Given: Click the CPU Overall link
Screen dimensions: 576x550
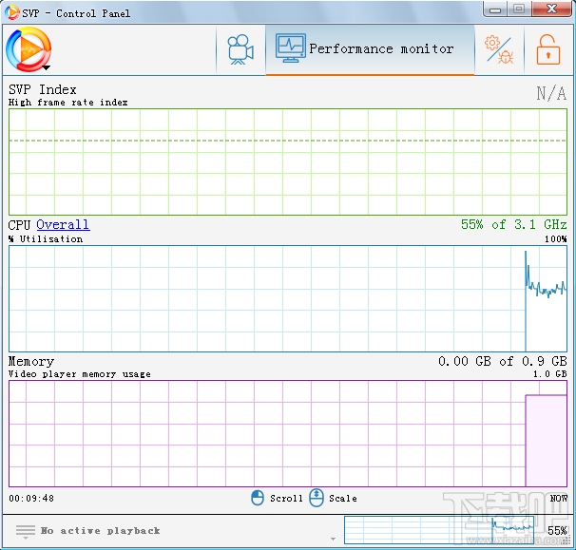Looking at the screenshot, I should (x=63, y=224).
